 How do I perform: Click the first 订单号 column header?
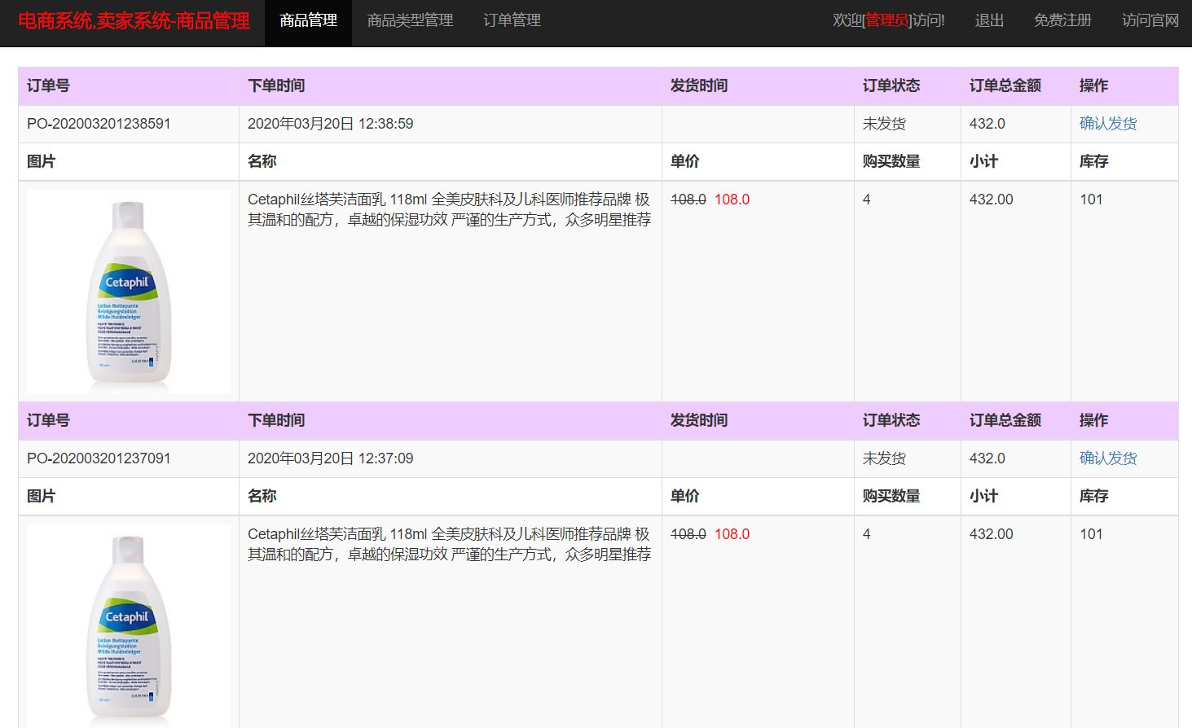point(48,86)
